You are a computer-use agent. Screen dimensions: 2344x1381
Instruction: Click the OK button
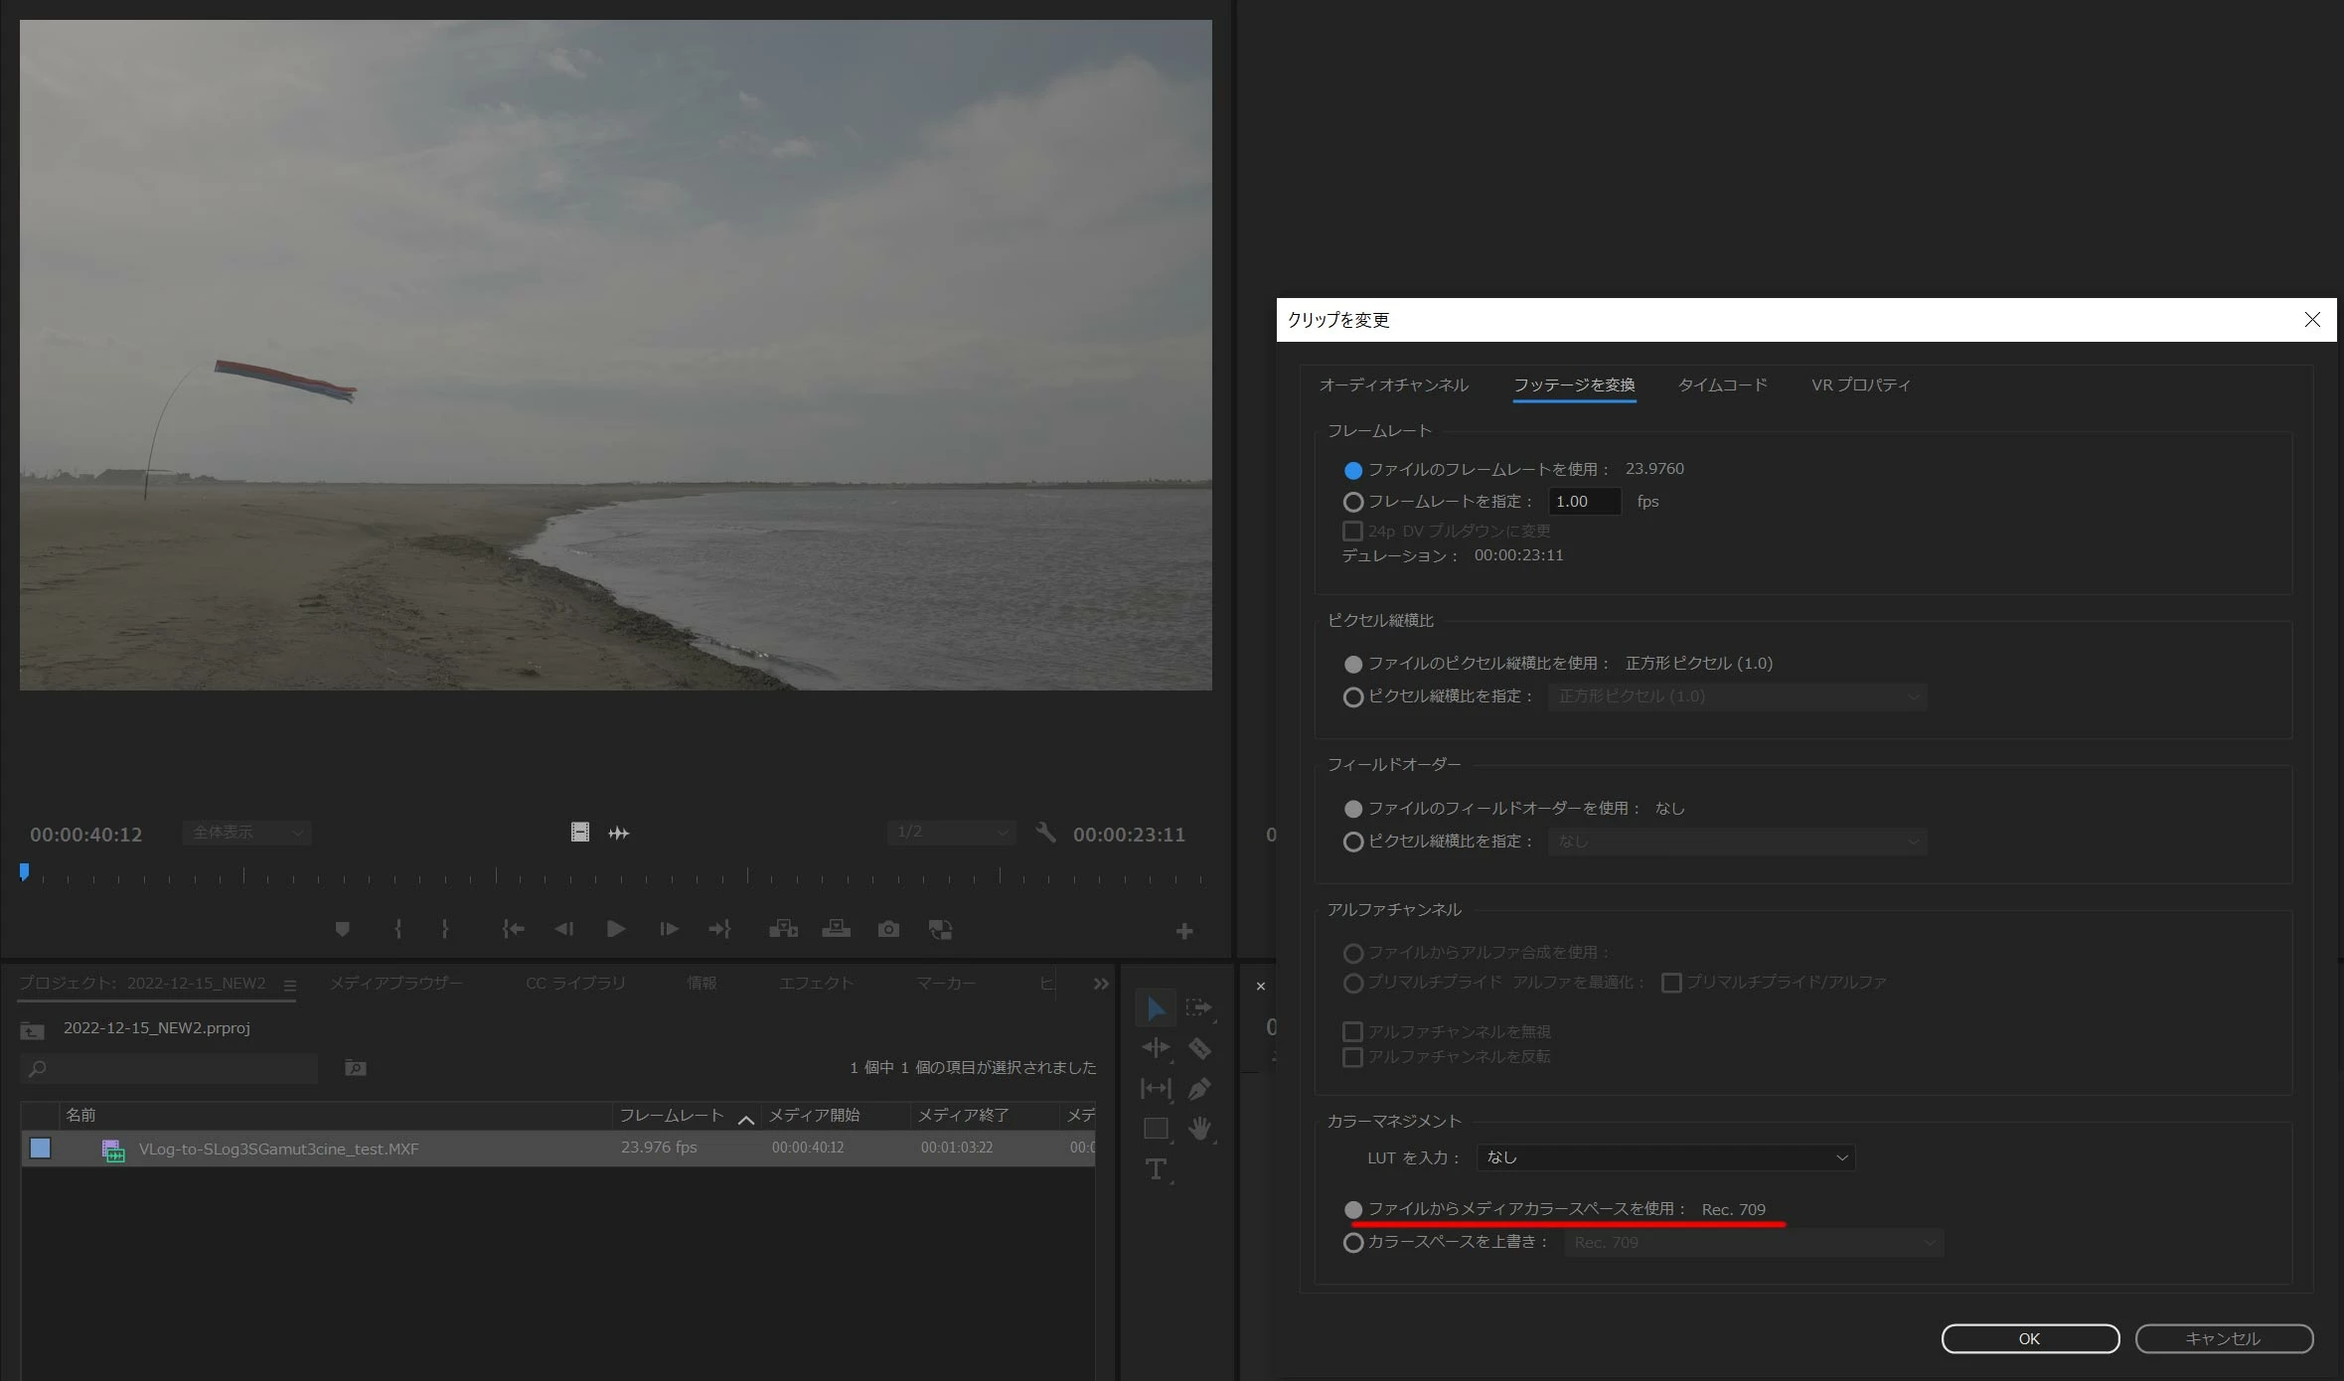(2030, 1338)
